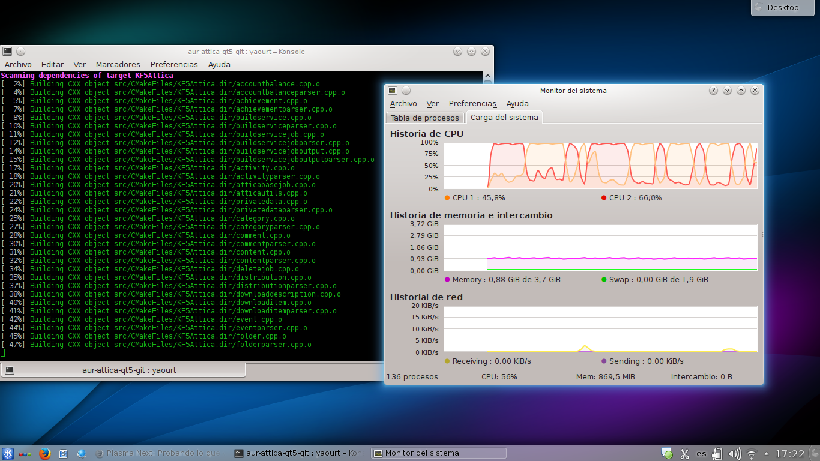This screenshot has width=820, height=461.
Task: Open the 17:22 clock calendar
Action: [790, 454]
